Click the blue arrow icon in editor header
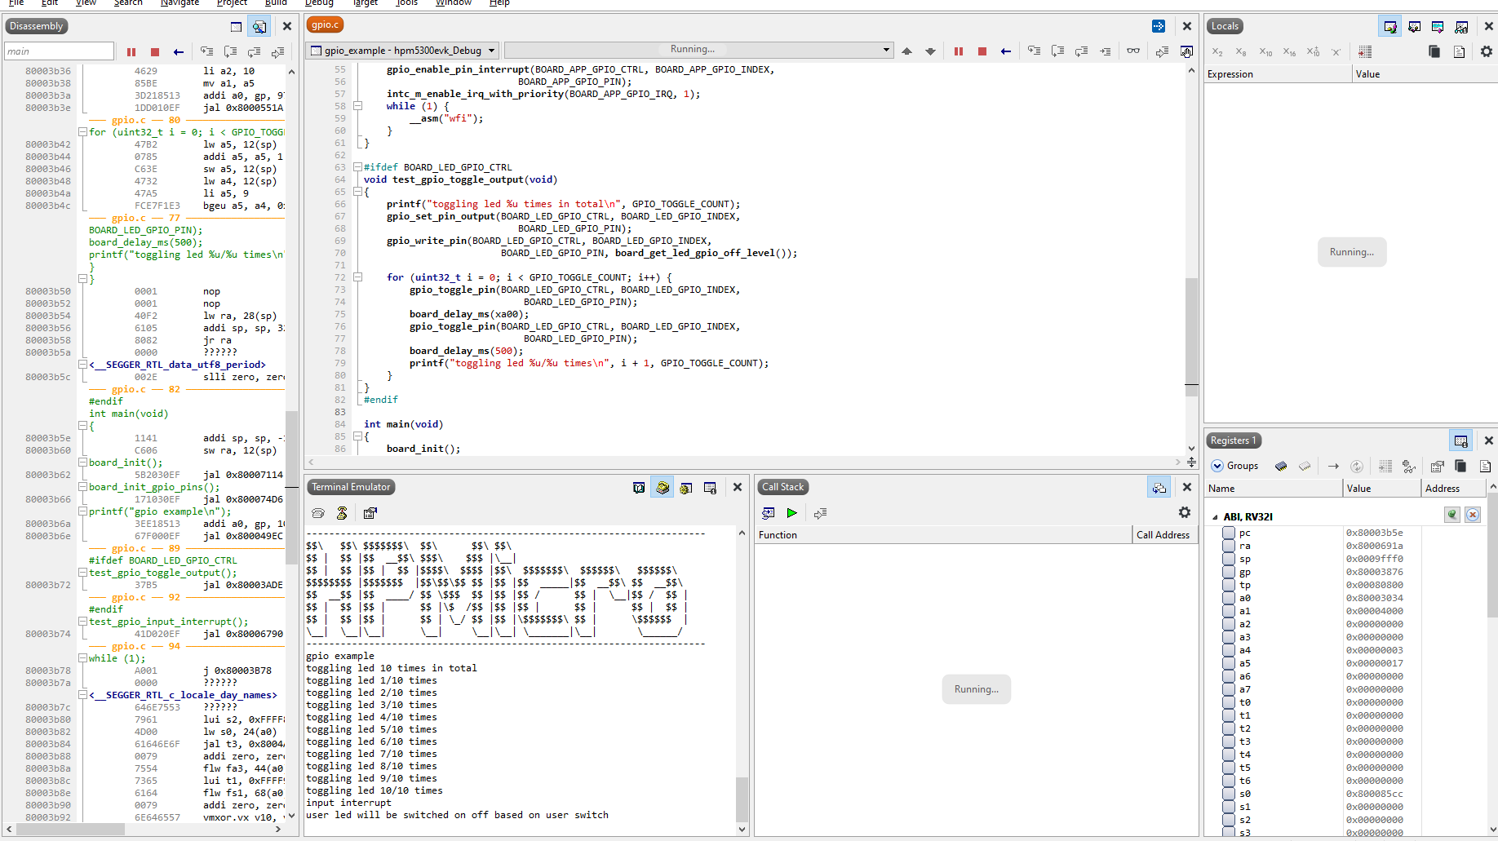 [x=1159, y=26]
